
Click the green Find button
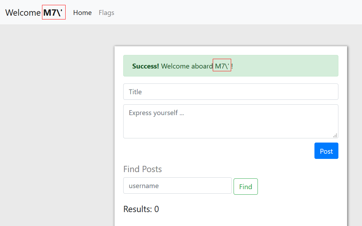(x=245, y=187)
